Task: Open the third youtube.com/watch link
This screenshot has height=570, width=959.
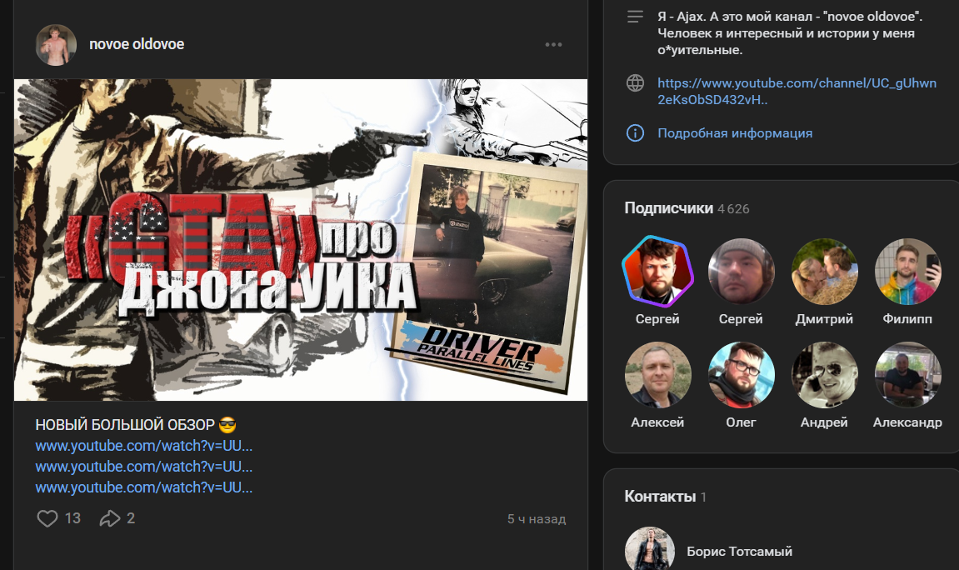Action: coord(144,487)
